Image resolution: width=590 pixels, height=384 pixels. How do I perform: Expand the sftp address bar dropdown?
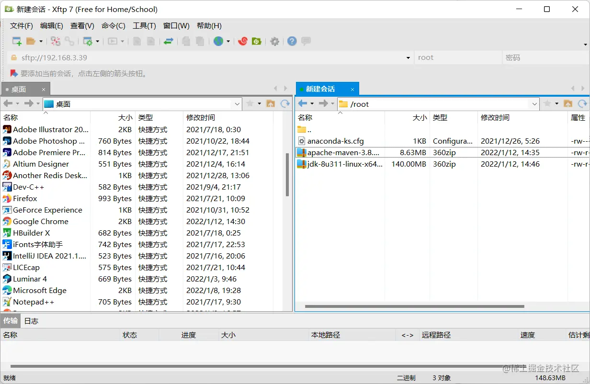click(x=408, y=58)
